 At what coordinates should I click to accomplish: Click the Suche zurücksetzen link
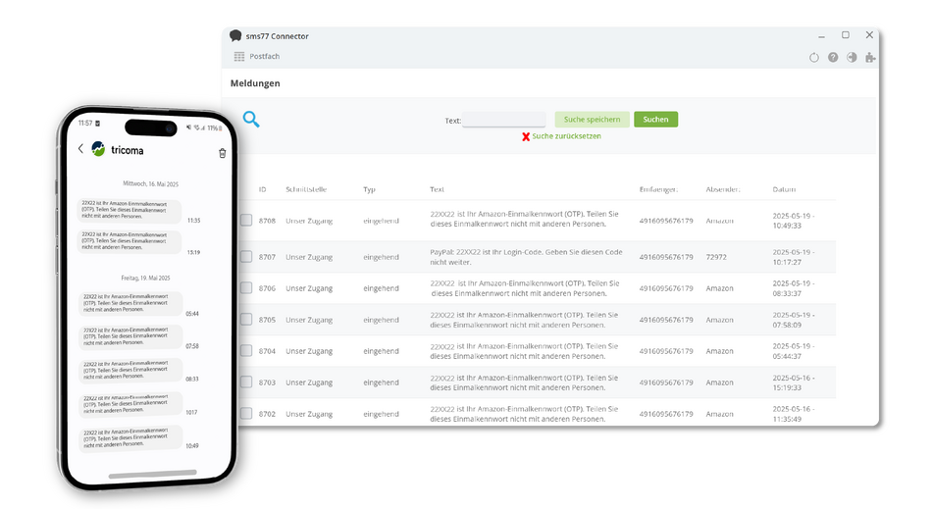click(566, 136)
